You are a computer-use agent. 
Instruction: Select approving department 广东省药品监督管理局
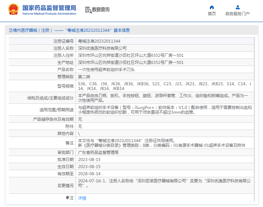pos(98,152)
